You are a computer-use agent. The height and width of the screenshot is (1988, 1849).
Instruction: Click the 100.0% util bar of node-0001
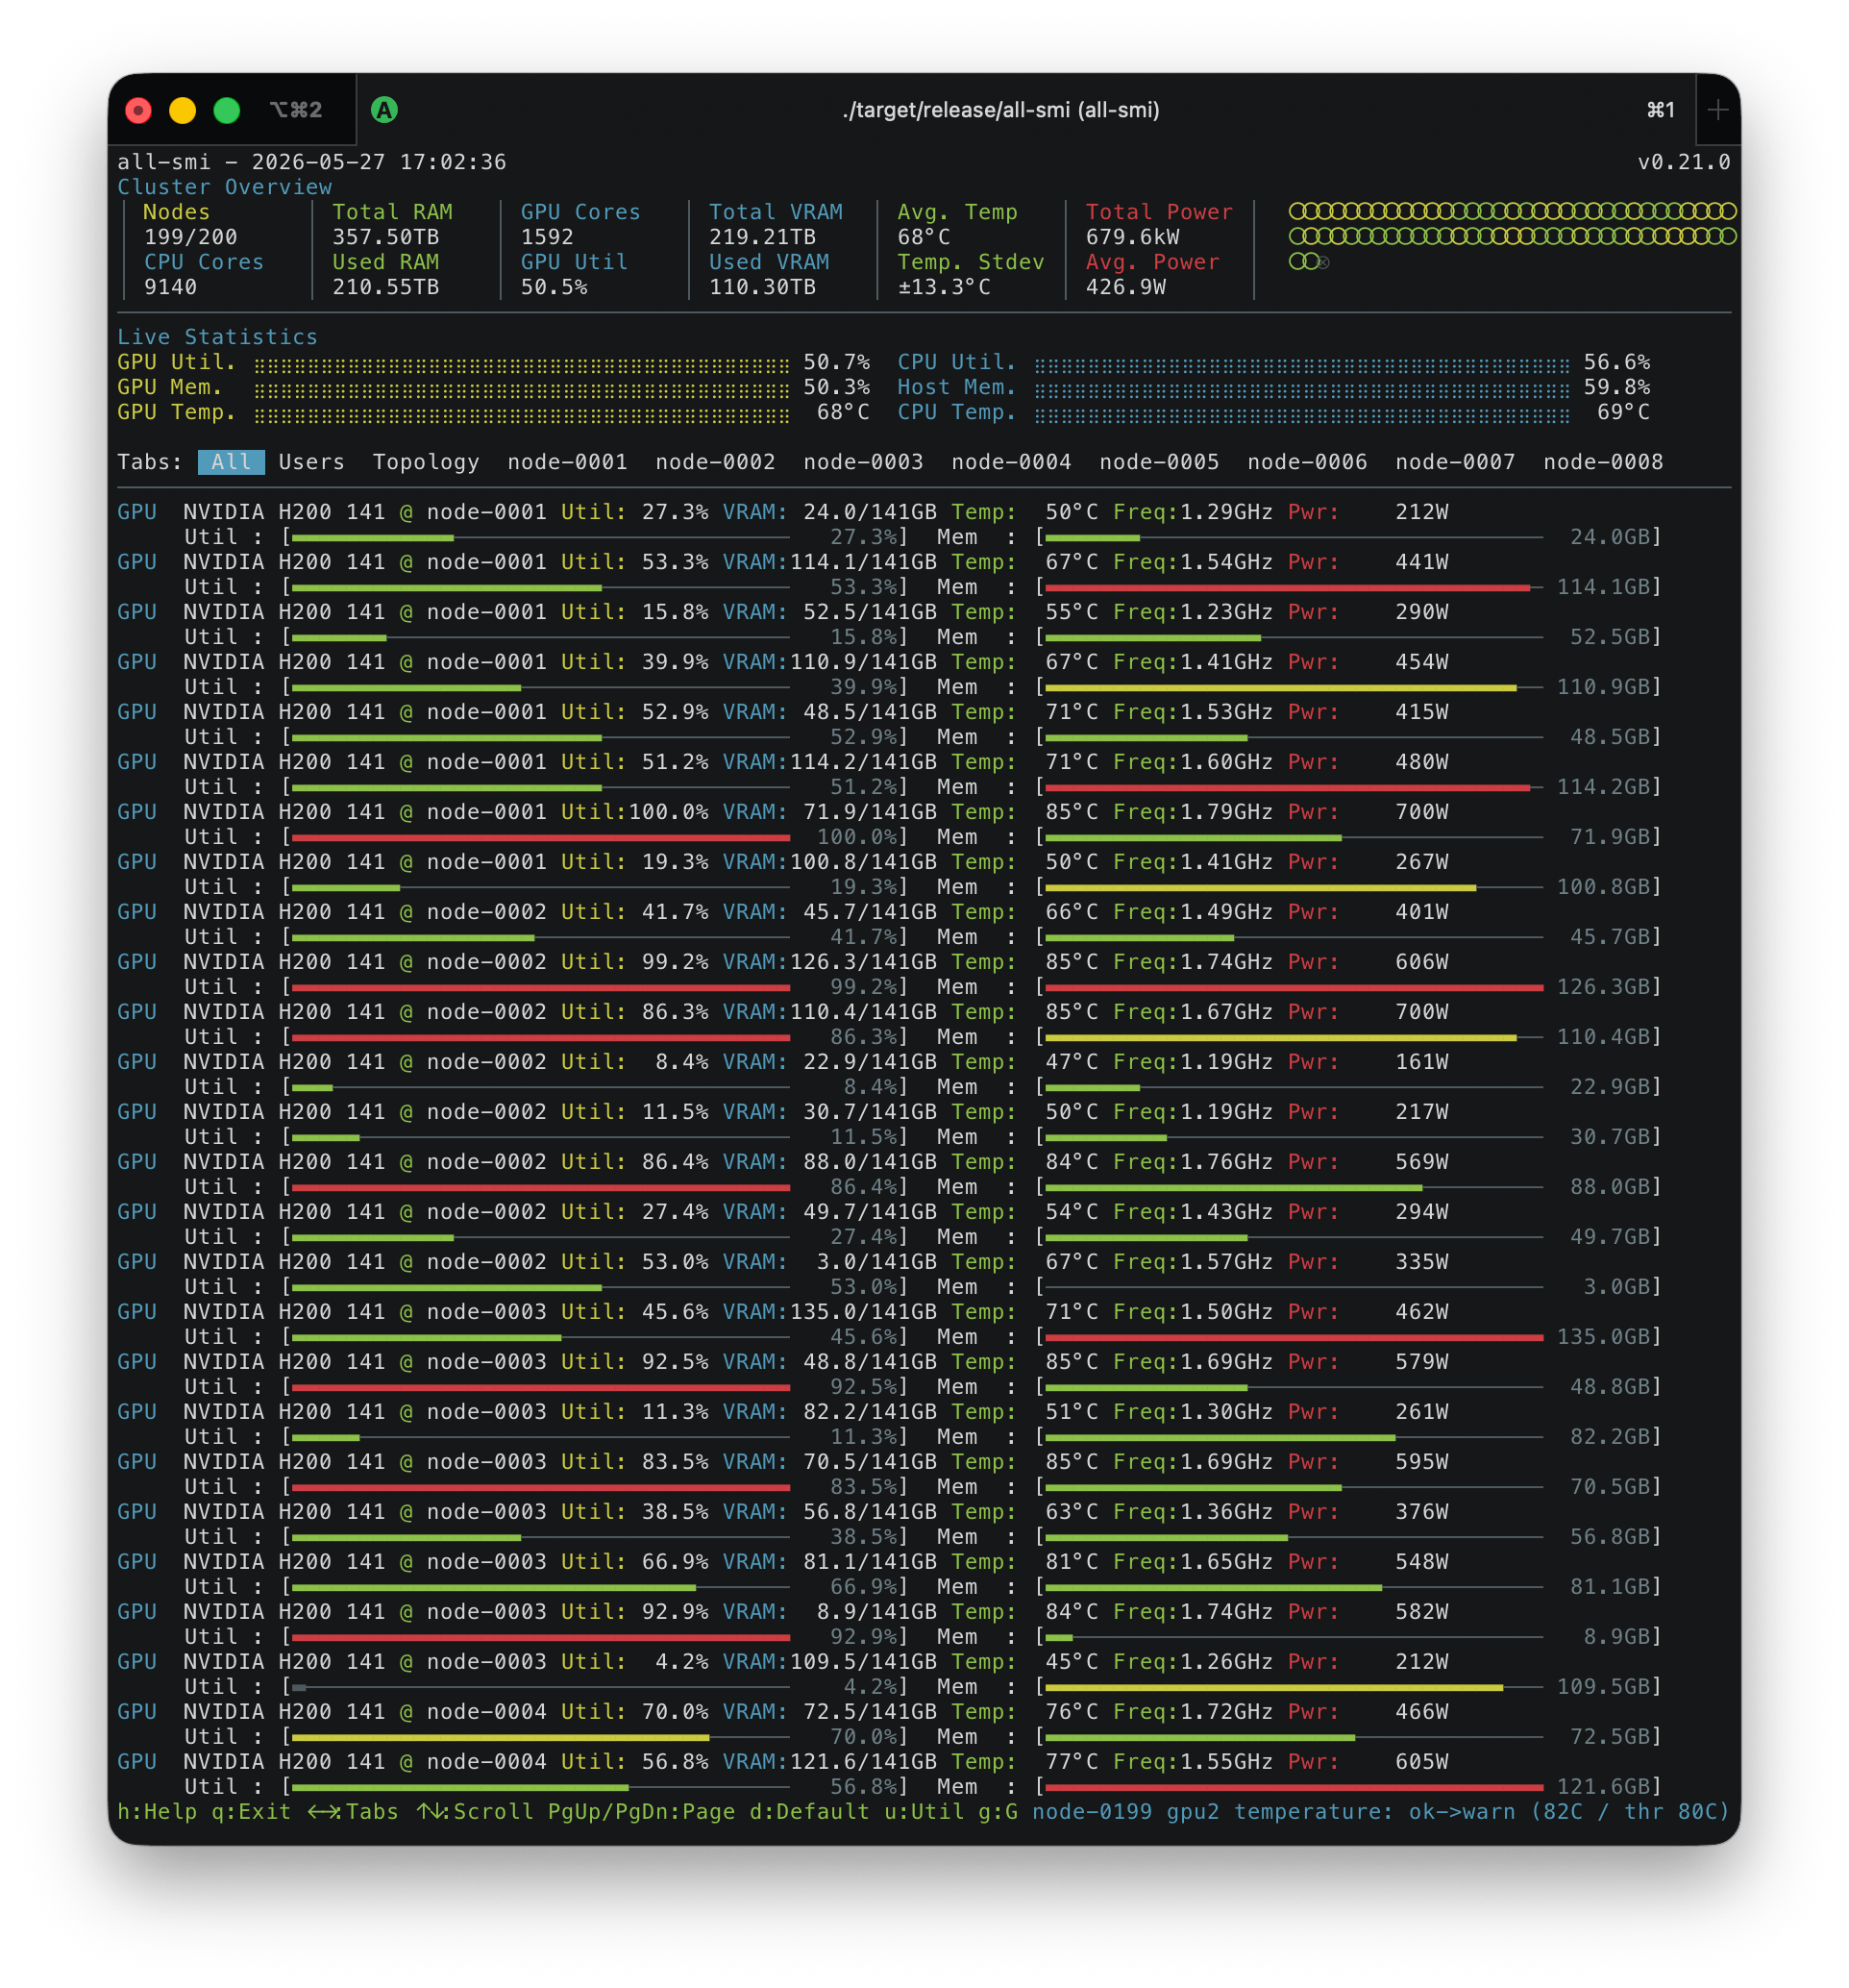[x=541, y=837]
